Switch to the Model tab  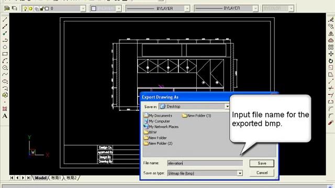pyautogui.click(x=41, y=178)
